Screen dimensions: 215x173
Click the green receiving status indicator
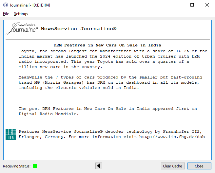(35, 166)
